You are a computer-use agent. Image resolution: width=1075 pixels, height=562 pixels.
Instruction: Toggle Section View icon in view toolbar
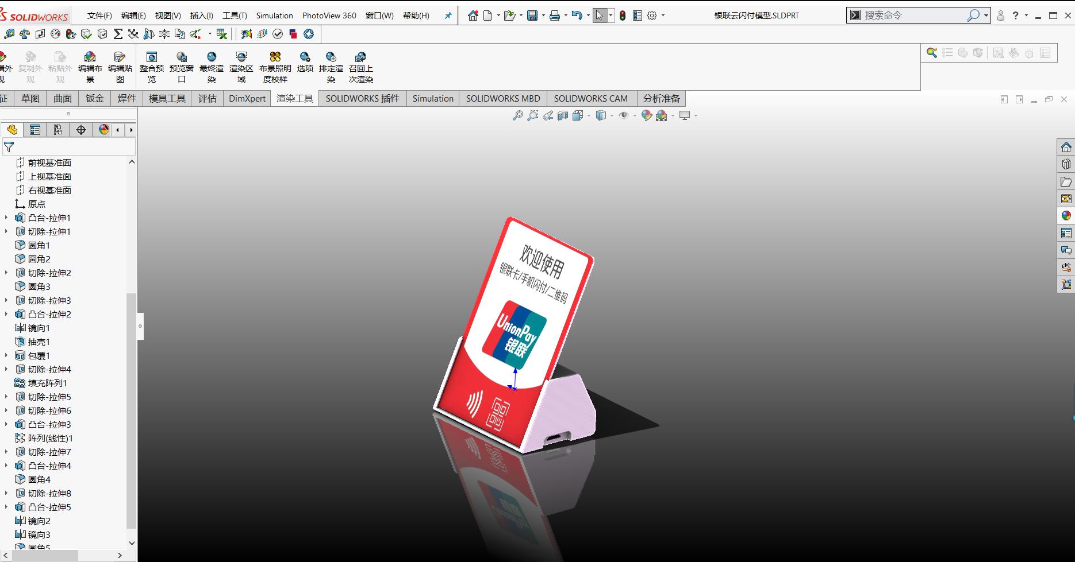click(x=563, y=115)
